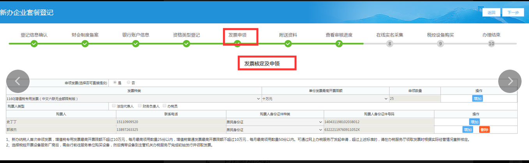The width and height of the screenshot is (529, 163).
Task: Open the 银行账户信息 step
Action: [136, 35]
